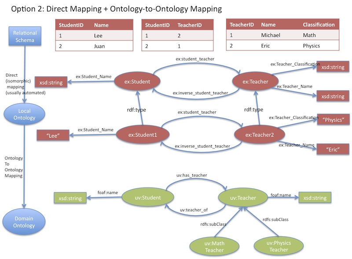Click the green uv:Teacher node
The width and height of the screenshot is (352, 259).
(242, 198)
